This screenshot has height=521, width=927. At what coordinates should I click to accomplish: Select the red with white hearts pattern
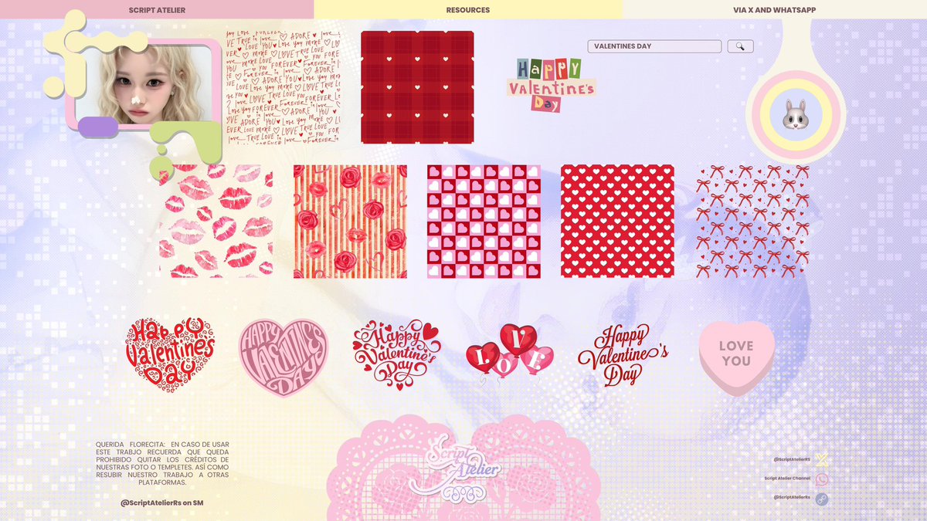pos(617,221)
